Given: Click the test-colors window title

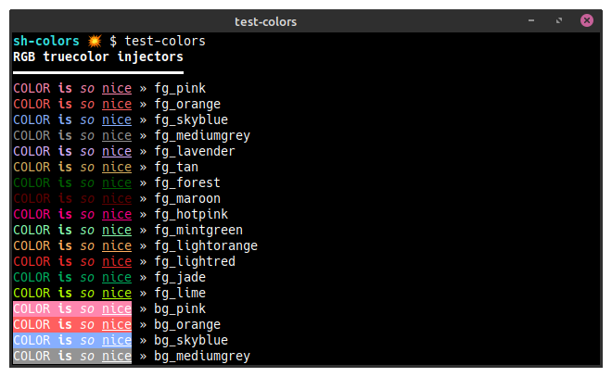Looking at the screenshot, I should (265, 22).
